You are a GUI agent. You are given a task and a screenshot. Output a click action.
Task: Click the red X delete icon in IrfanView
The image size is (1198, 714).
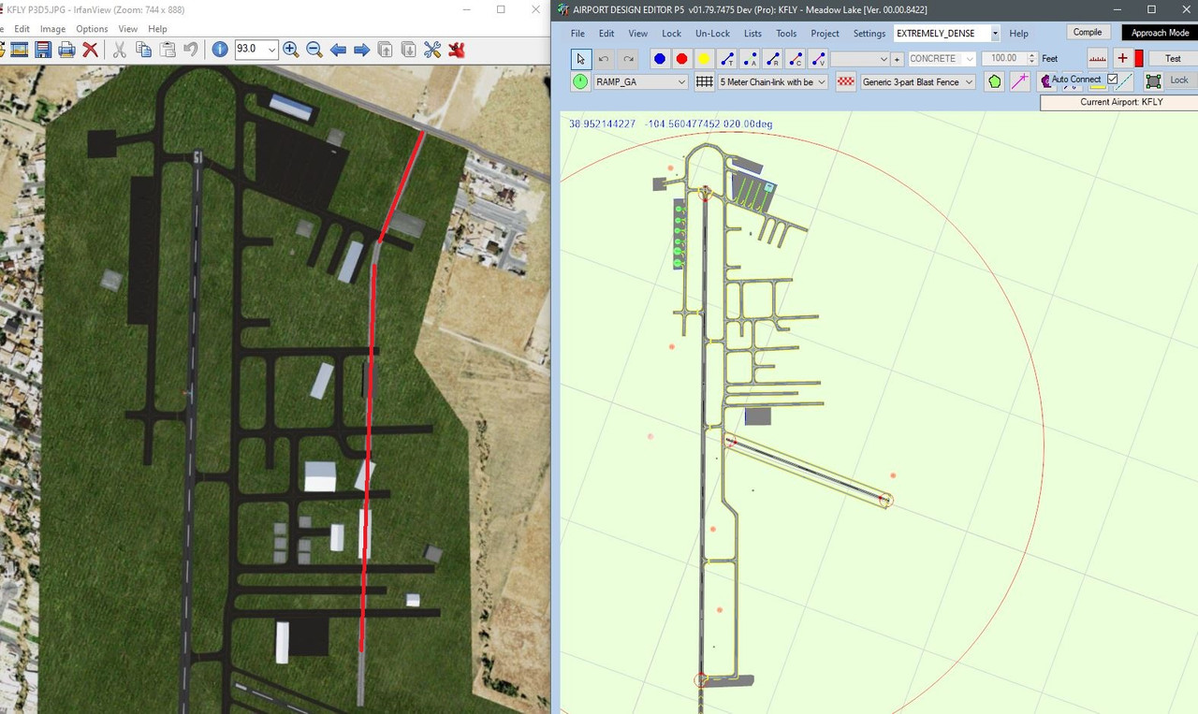pos(90,50)
